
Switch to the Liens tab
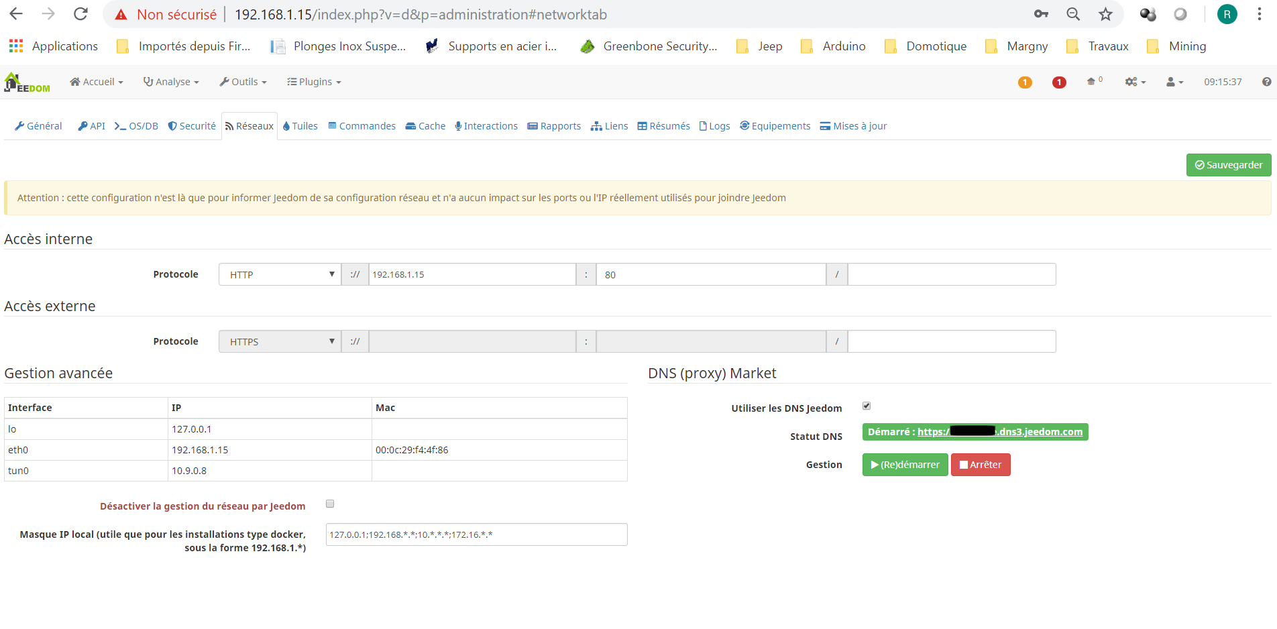pyautogui.click(x=609, y=126)
